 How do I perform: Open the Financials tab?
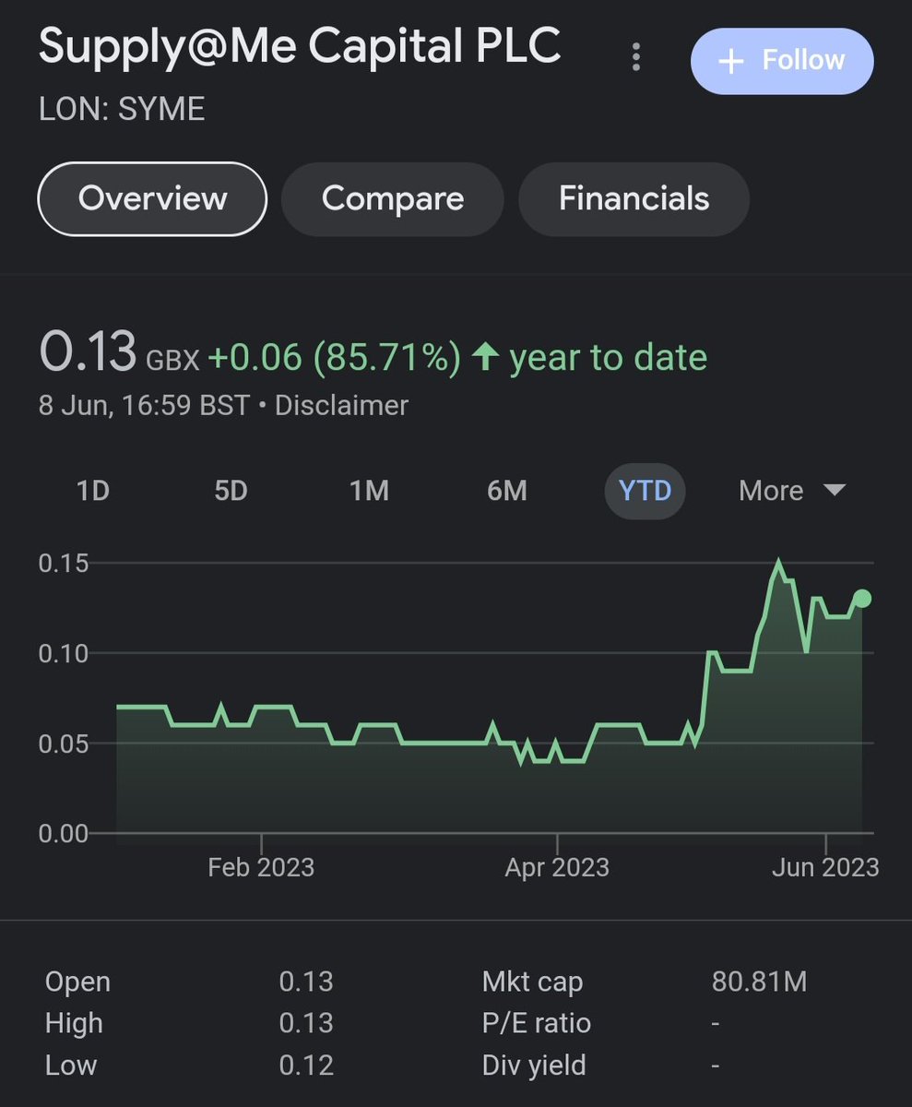point(634,198)
